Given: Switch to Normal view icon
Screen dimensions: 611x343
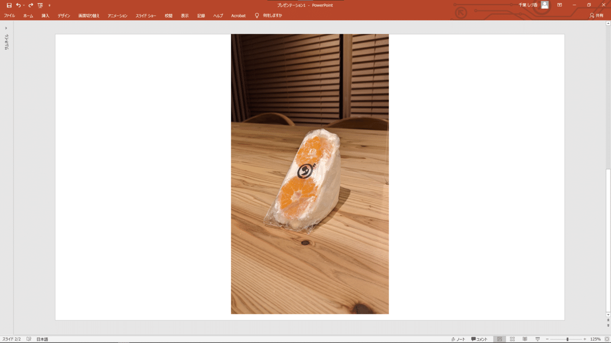Looking at the screenshot, I should [499, 339].
